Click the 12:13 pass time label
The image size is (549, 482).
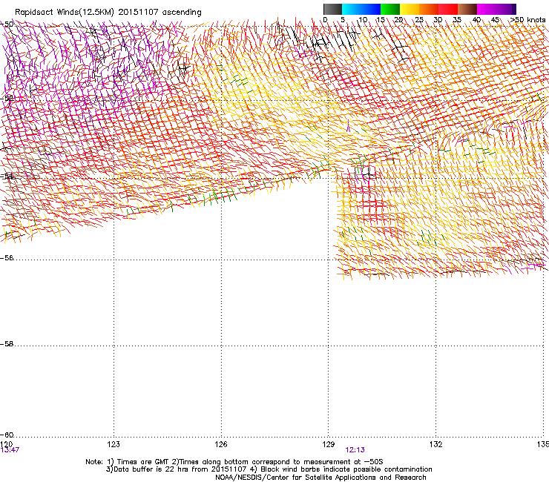[x=355, y=450]
